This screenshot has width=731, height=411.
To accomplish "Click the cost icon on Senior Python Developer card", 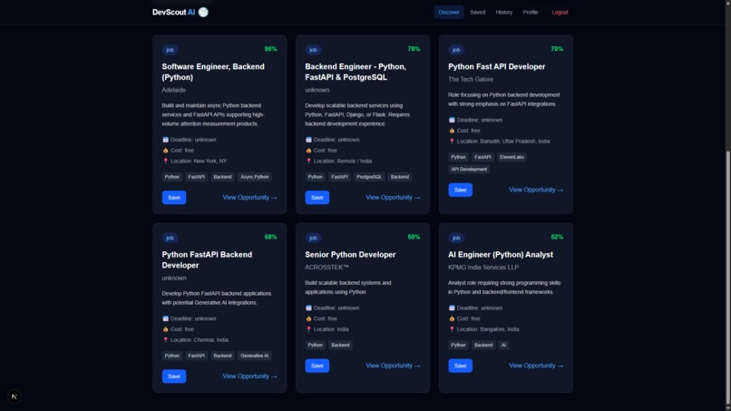I will tap(308, 318).
